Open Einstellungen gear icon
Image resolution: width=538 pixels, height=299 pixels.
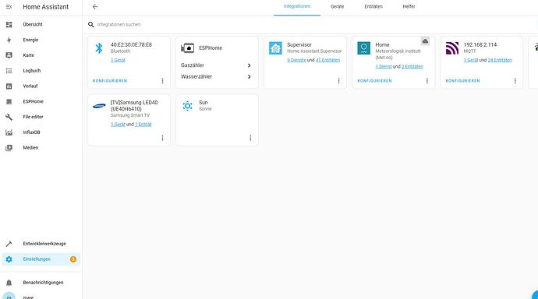(x=9, y=259)
